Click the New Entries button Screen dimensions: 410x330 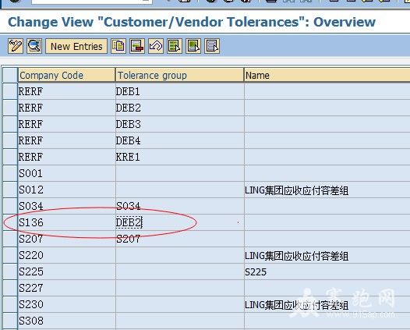[x=76, y=46]
